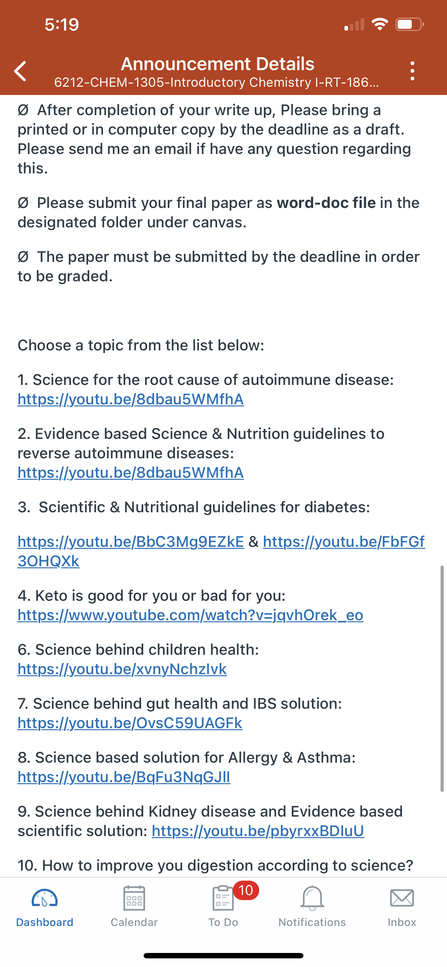Open the Calendar tab
Viewport: 447px width, 967px height.
[134, 907]
